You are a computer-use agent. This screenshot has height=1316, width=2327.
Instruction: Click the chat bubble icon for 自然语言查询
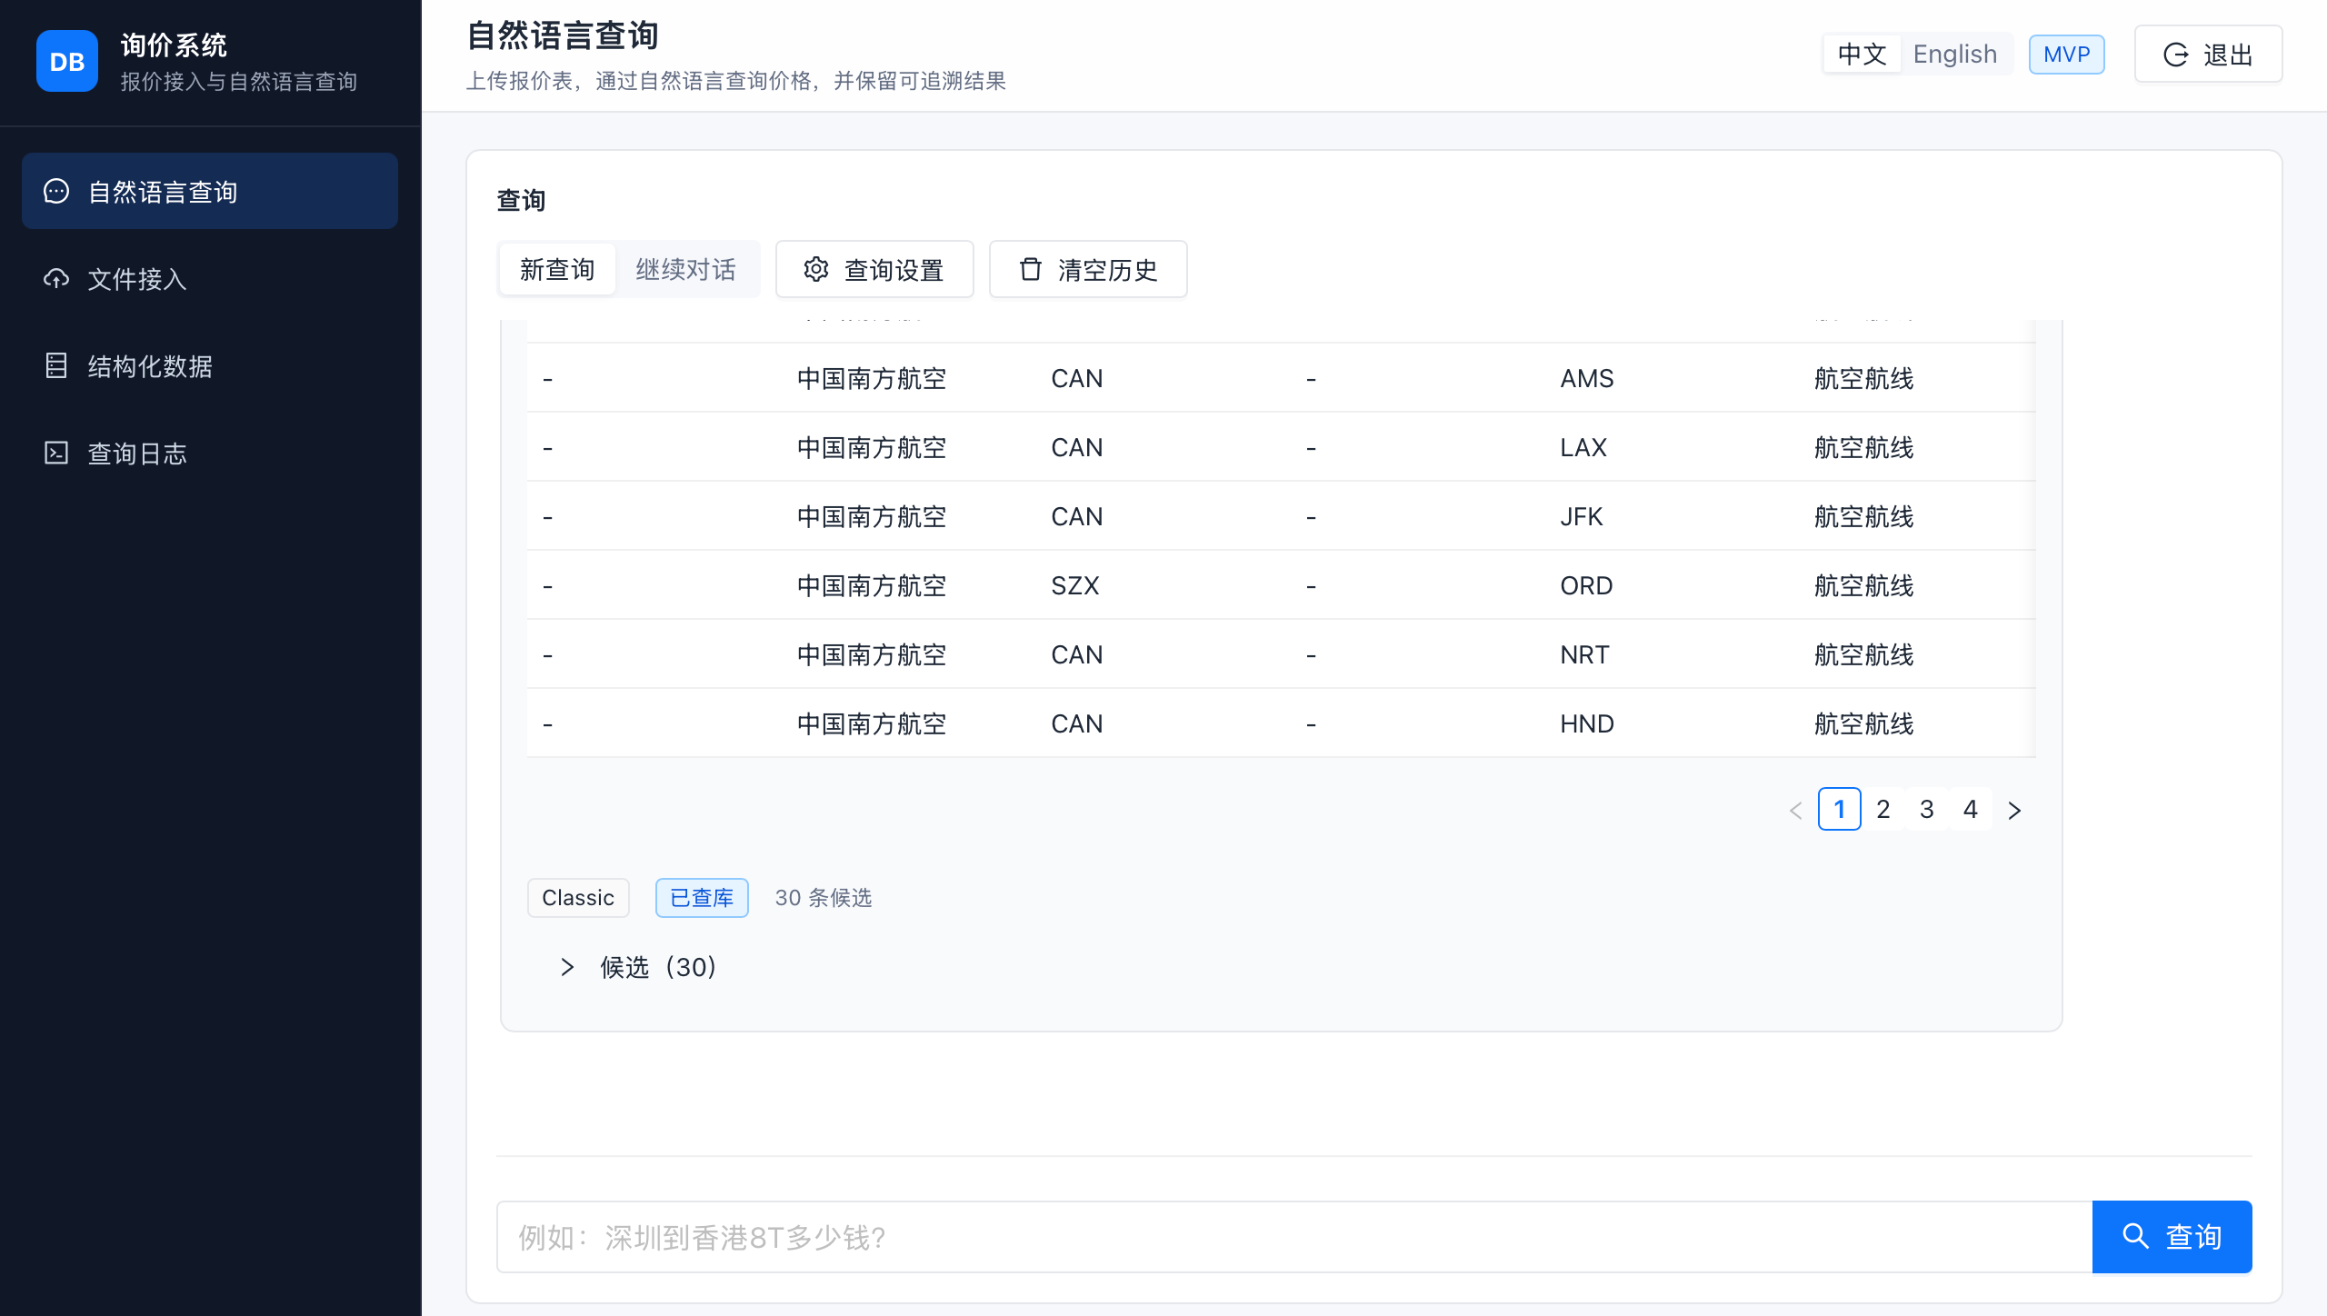(56, 191)
